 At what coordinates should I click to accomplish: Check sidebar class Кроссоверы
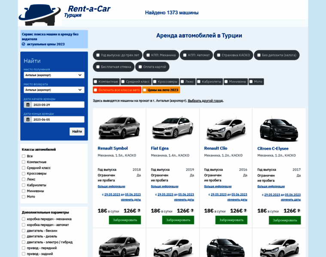point(24,173)
